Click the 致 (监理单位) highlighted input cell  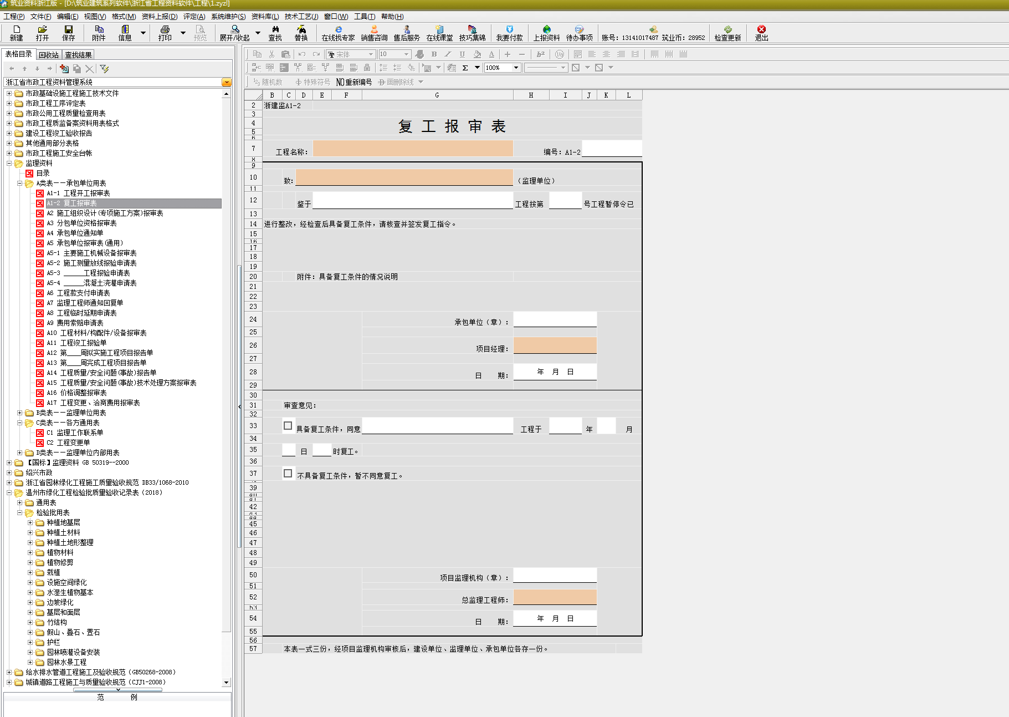click(404, 177)
